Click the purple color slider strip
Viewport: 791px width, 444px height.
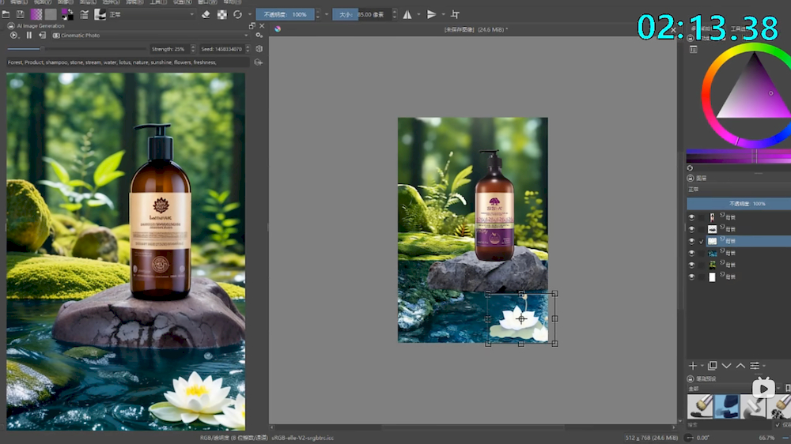coord(738,156)
